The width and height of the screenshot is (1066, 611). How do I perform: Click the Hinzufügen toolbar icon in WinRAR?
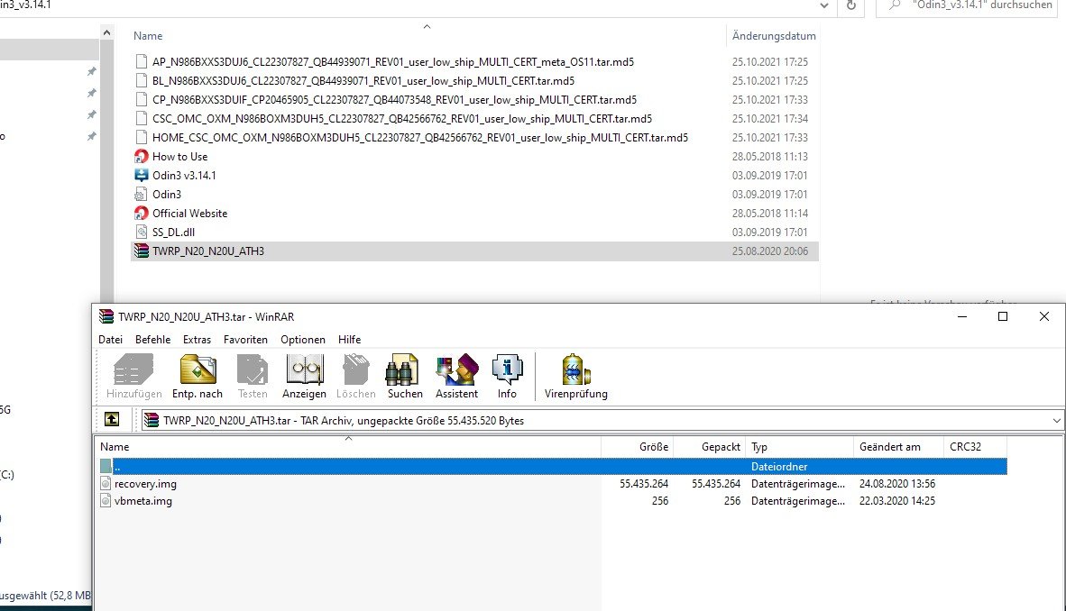133,369
